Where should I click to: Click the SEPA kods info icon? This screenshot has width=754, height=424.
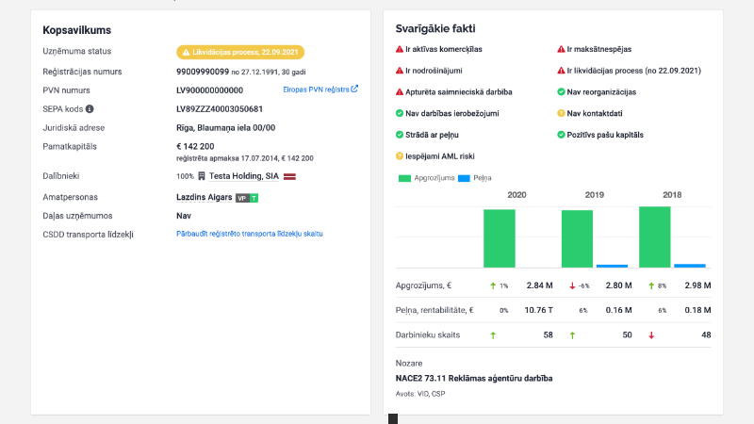pos(90,109)
